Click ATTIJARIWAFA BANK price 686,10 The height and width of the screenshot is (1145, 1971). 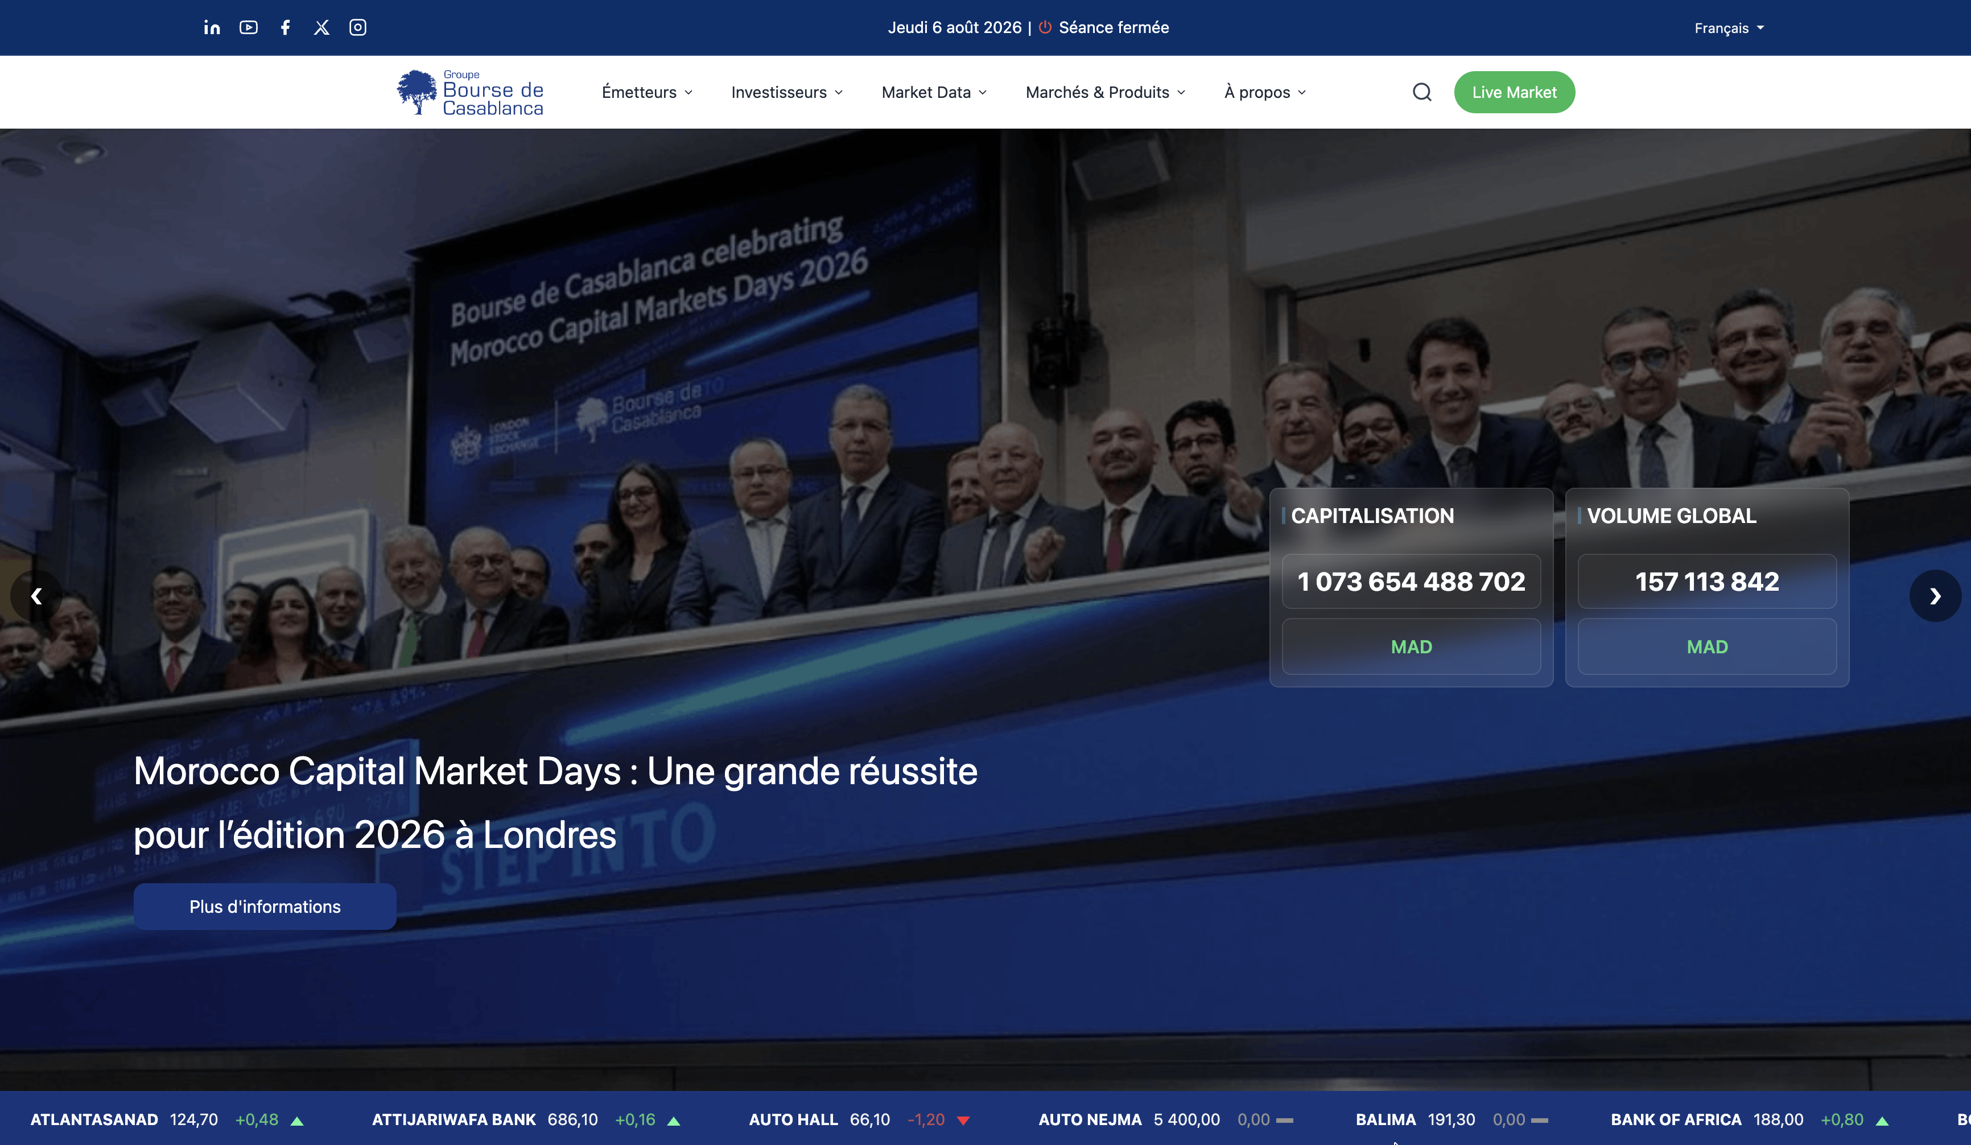point(572,1120)
